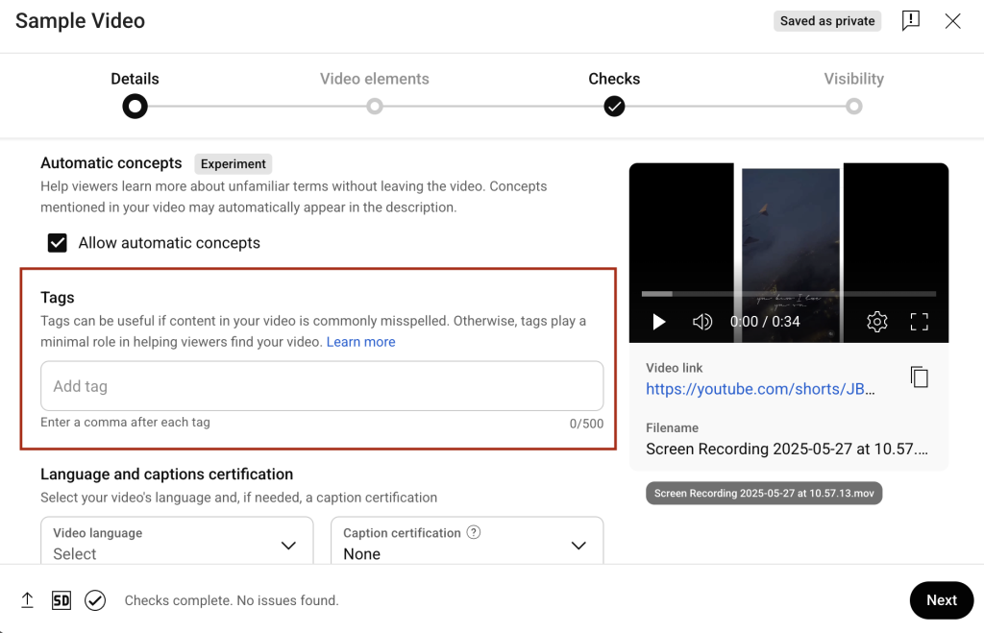The width and height of the screenshot is (984, 633).
Task: Click the Next button
Action: (941, 599)
